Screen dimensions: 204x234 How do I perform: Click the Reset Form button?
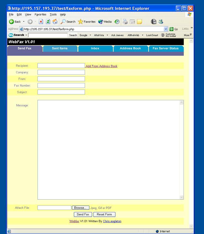104,214
